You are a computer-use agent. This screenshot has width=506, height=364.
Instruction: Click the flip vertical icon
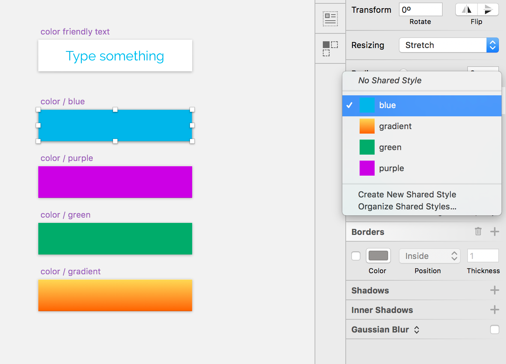(488, 9)
